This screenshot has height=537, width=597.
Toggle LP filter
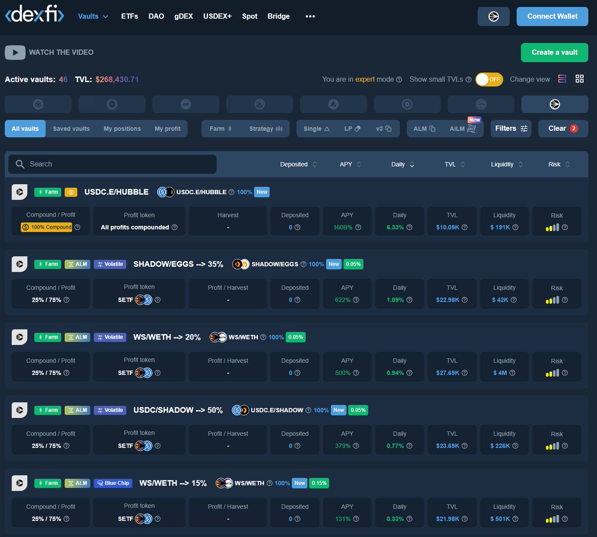[x=352, y=128]
